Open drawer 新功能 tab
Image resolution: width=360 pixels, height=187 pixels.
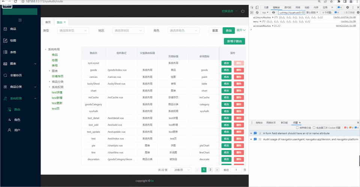pyautogui.click(x=284, y=123)
